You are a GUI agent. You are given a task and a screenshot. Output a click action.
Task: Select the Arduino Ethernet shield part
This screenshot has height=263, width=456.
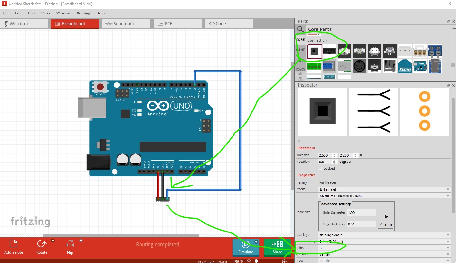[x=420, y=66]
